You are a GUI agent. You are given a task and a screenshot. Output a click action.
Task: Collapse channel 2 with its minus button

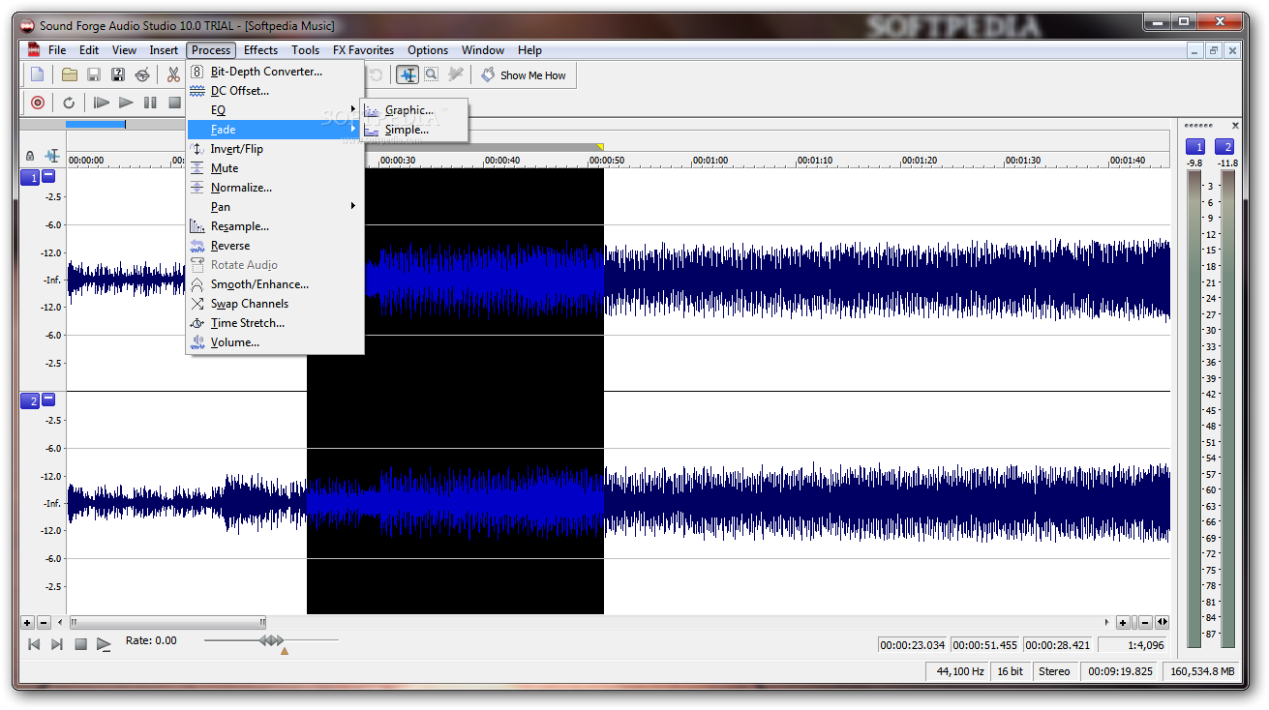click(48, 399)
